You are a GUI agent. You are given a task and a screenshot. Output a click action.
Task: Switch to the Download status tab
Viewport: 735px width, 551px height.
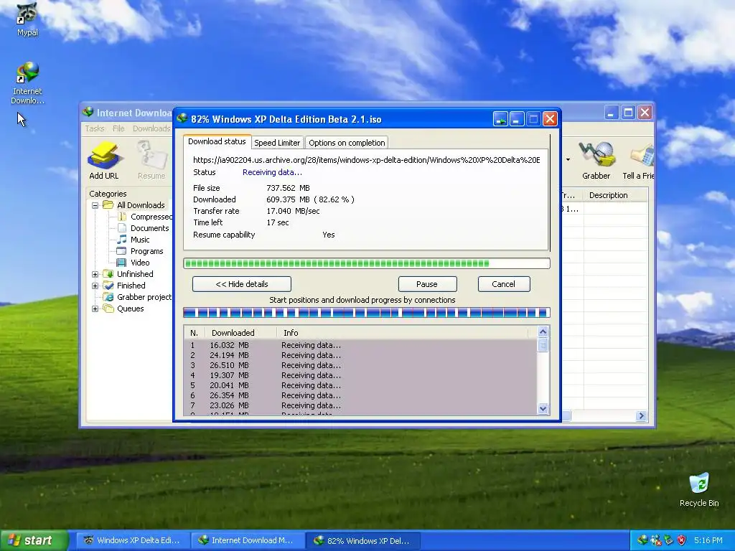pos(217,141)
